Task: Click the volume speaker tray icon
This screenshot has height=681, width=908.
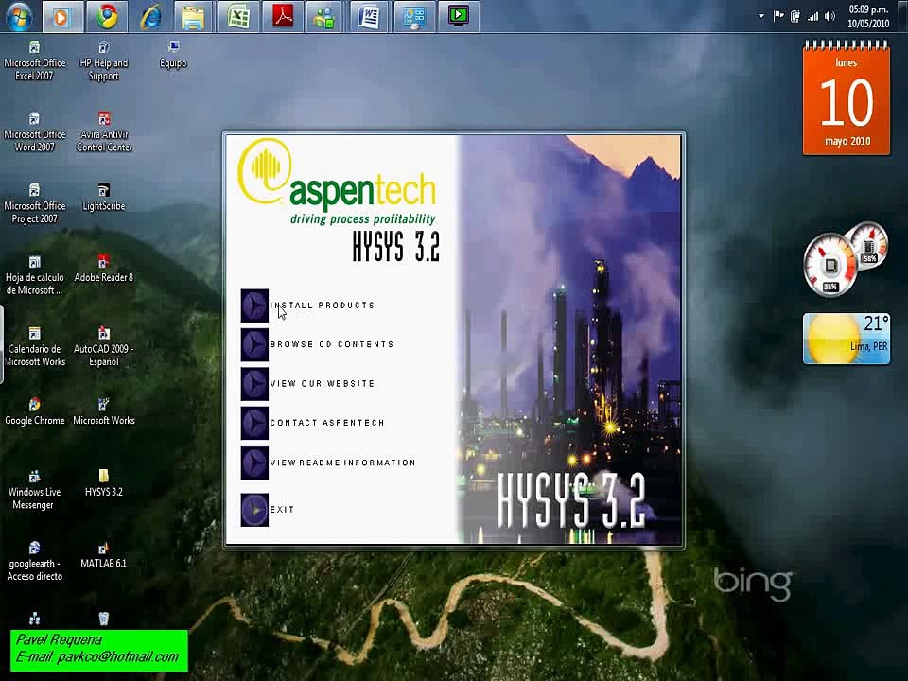Action: (829, 16)
